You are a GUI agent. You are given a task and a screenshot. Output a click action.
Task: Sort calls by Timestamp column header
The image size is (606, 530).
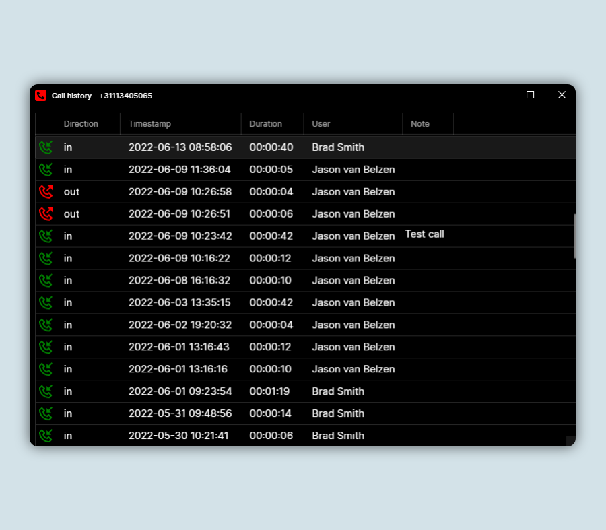click(149, 124)
